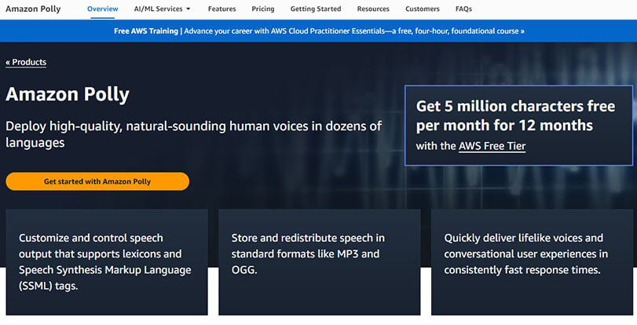The height and width of the screenshot is (325, 637).
Task: Click the 'Deploy high-quality, natural-sounding human voices' tagline
Action: [x=193, y=134]
